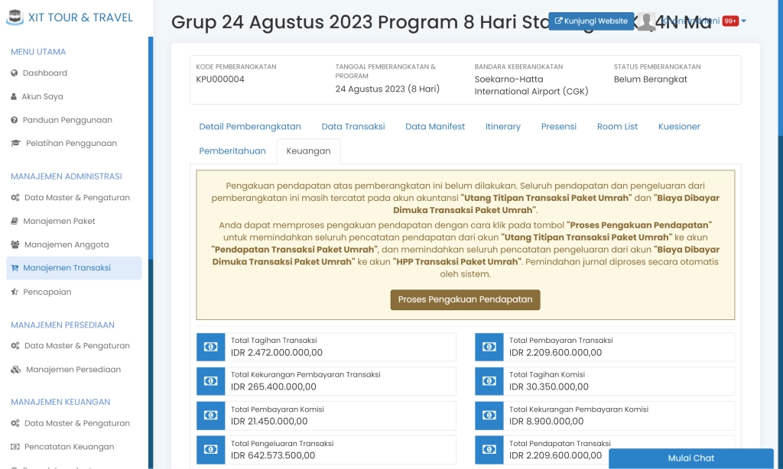Expand Data Master & Pengaturan under Manajemen Keuangan

click(x=17, y=423)
